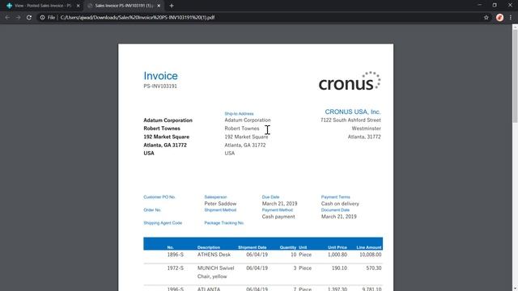518x291 pixels.
Task: Click the Invoice heading
Action: coord(160,76)
